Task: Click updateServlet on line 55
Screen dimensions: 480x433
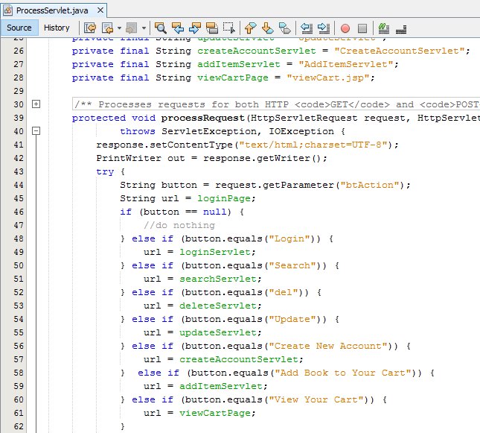Action: 218,332
